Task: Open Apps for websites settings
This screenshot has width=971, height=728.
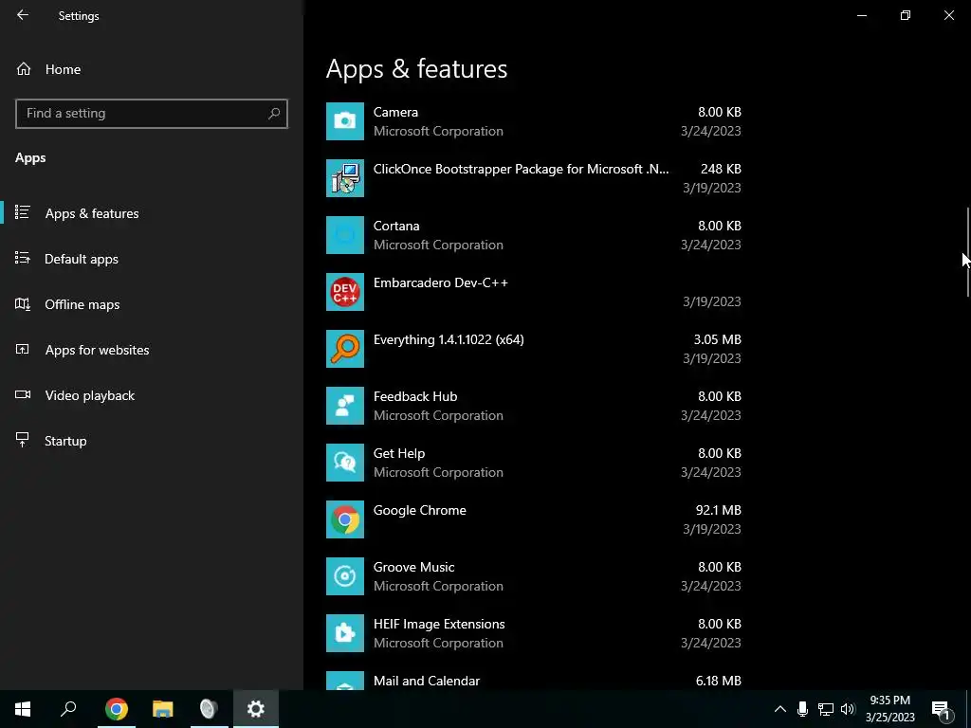Action: click(152, 350)
